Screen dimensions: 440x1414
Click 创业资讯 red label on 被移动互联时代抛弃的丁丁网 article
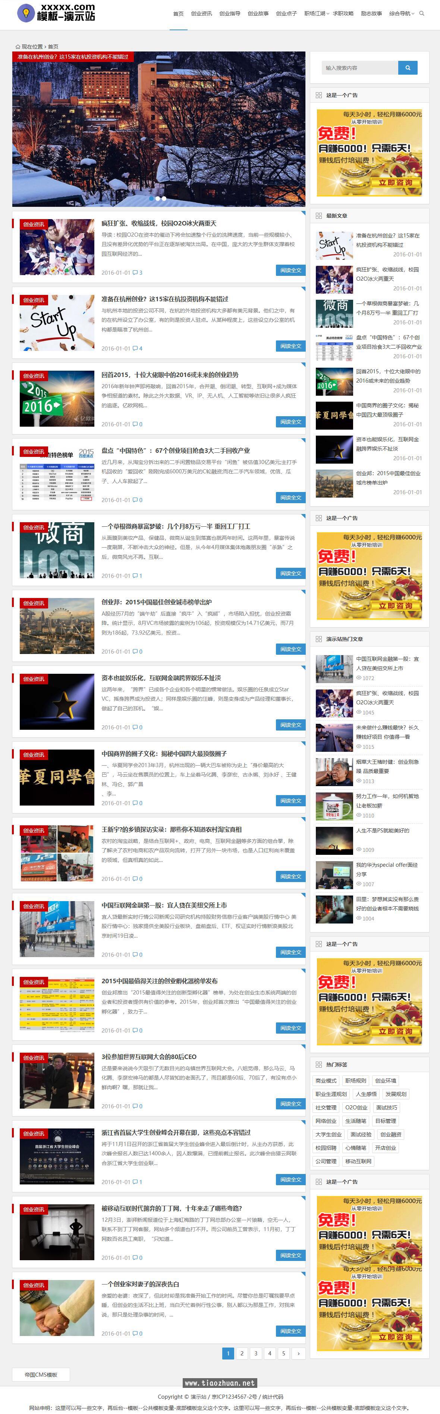click(x=34, y=1209)
